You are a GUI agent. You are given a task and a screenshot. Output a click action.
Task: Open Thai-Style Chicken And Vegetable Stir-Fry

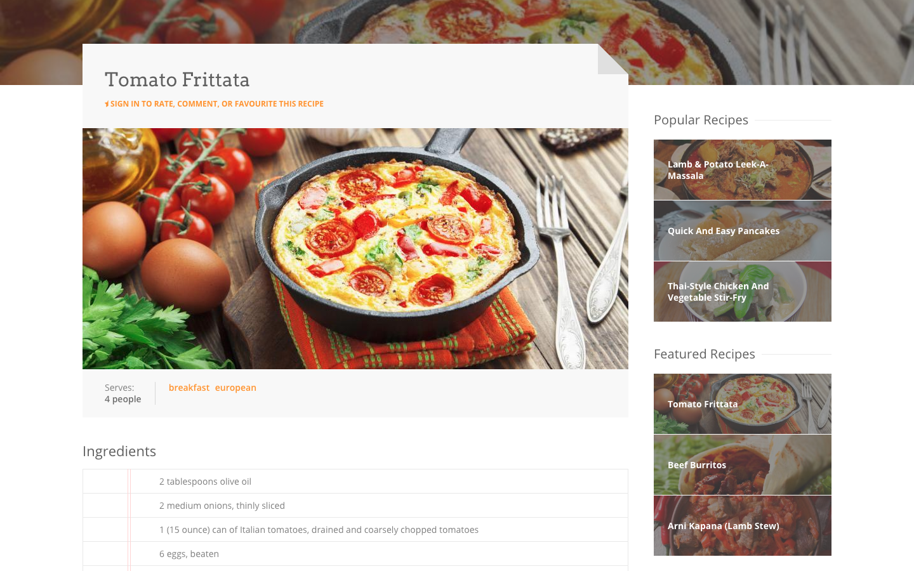tap(743, 292)
